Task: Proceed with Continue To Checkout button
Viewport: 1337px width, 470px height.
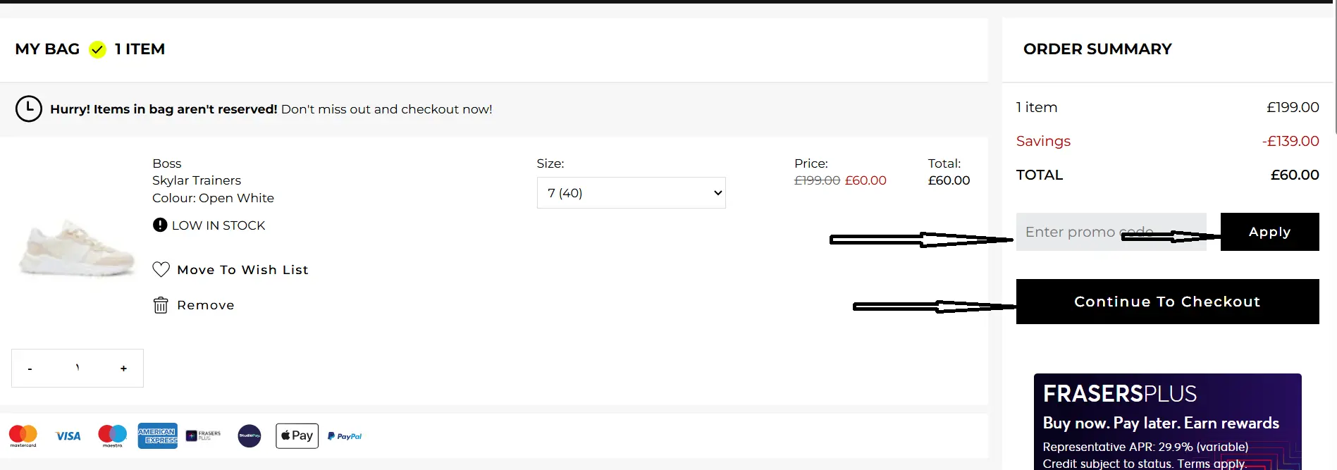Action: tap(1167, 302)
